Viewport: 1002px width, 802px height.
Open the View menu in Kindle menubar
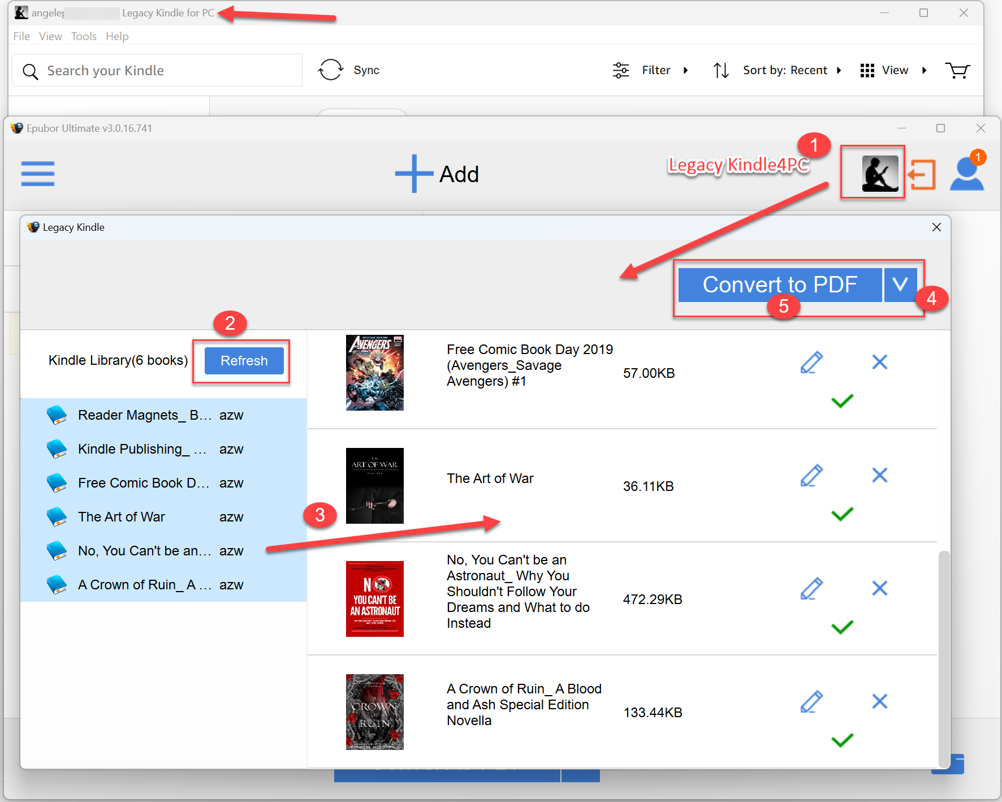[x=50, y=36]
